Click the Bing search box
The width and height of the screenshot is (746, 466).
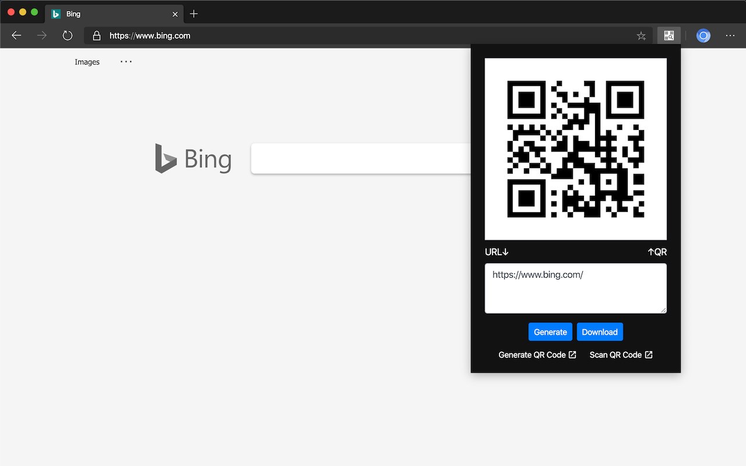tap(361, 158)
